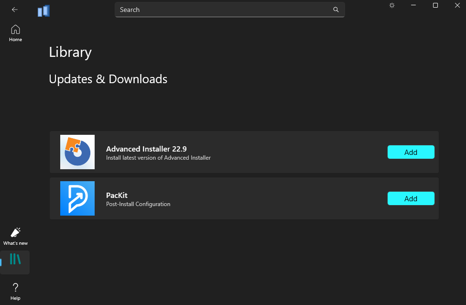Open the Home sidebar page

tap(15, 33)
